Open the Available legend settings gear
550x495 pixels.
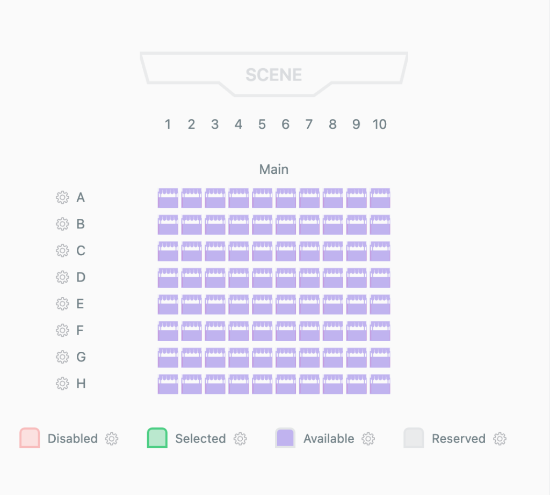click(x=367, y=439)
